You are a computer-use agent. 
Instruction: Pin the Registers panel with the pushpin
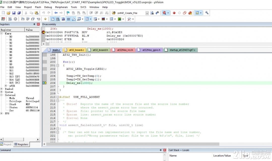pos(34,24)
